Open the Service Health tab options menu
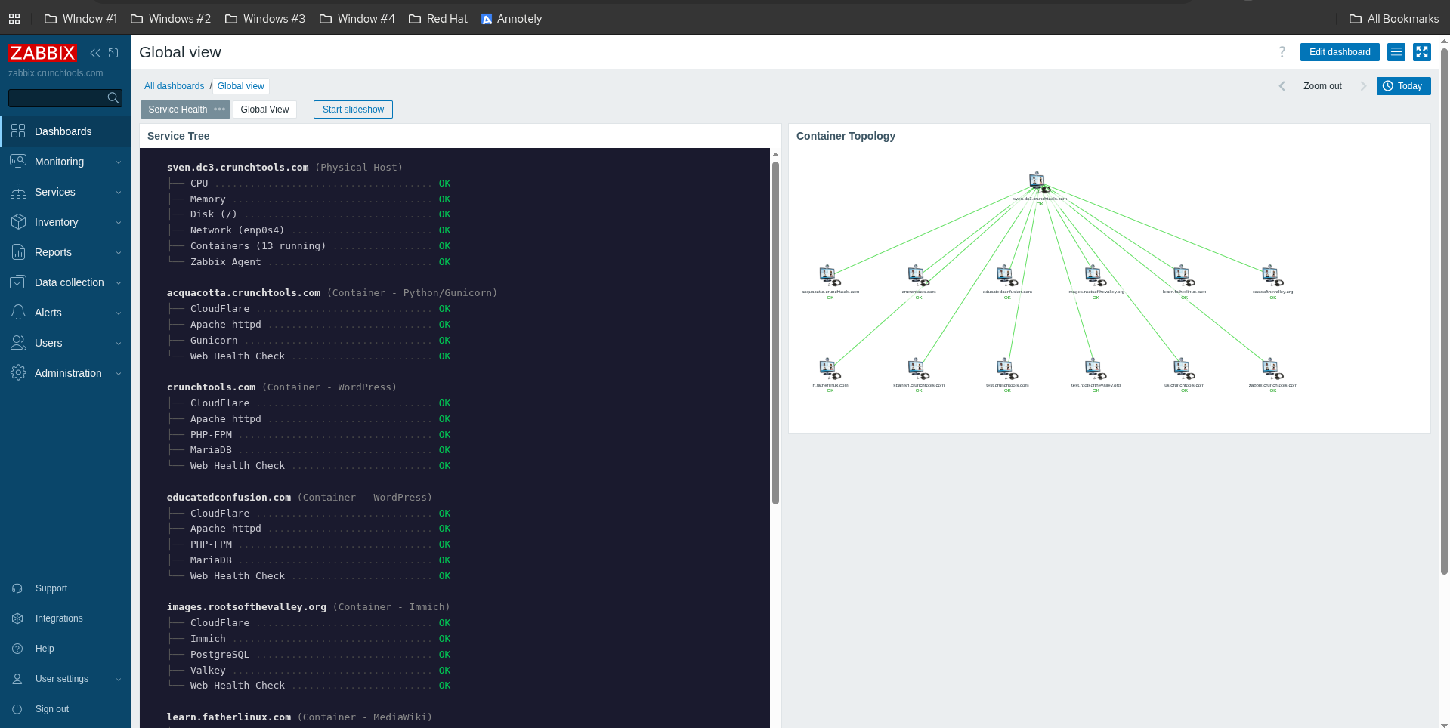1450x728 pixels. 219,110
